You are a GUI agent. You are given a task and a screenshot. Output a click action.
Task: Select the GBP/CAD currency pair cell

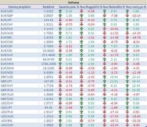19,99
